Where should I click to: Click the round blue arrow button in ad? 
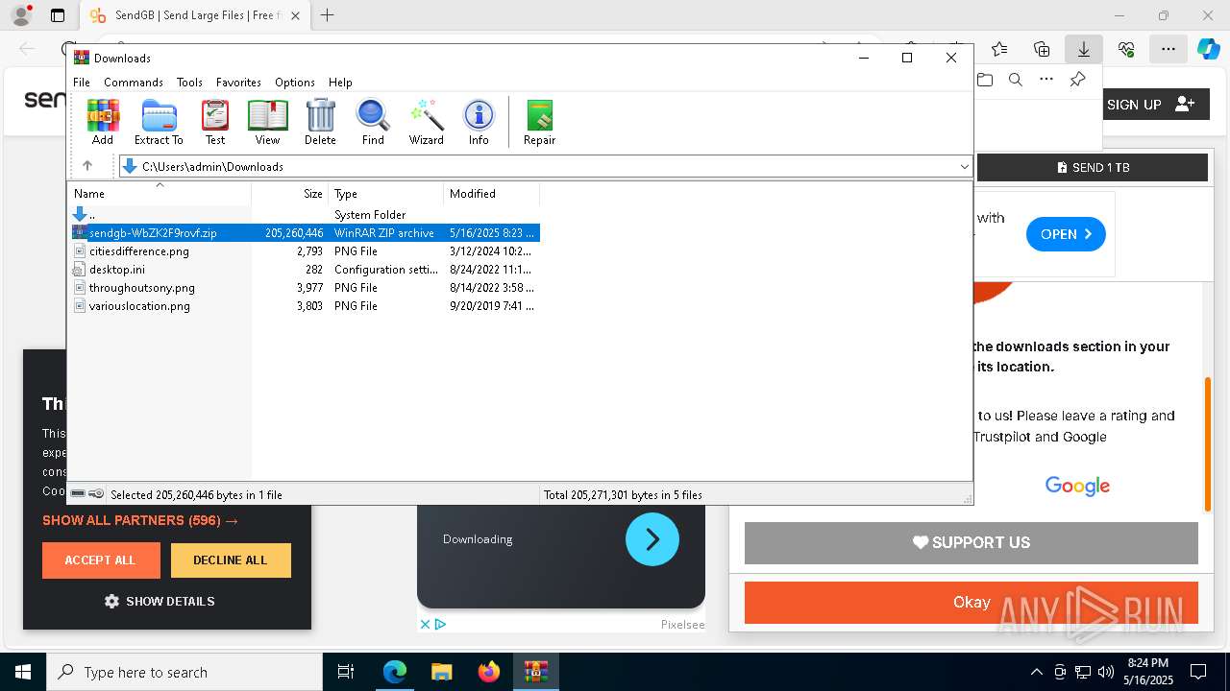point(652,539)
